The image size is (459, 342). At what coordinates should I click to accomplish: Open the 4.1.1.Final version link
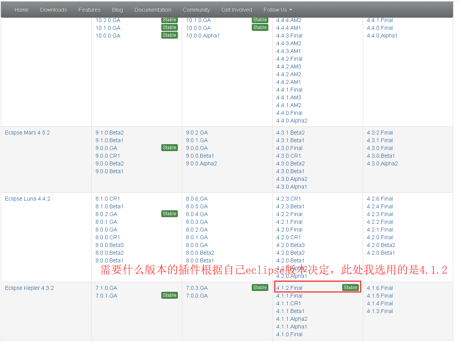[289, 296]
